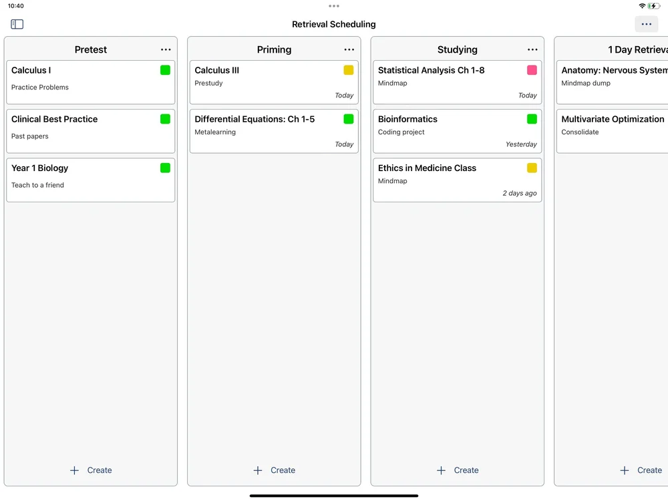Open Differential Equations: Ch 1-5 card title
This screenshot has height=501, width=668.
(x=255, y=120)
